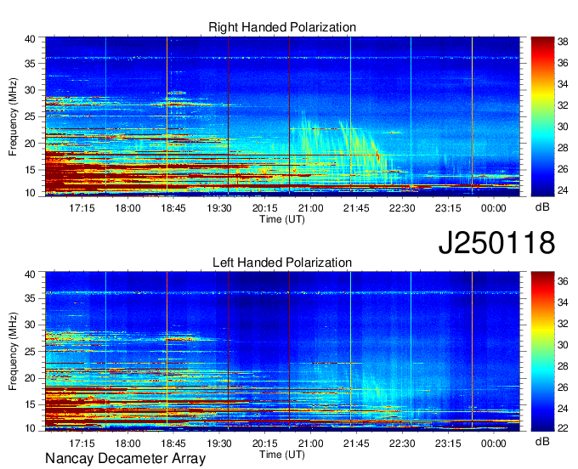
Task: Click 18:45 time tick on Left Handed plot
Action: (x=173, y=444)
